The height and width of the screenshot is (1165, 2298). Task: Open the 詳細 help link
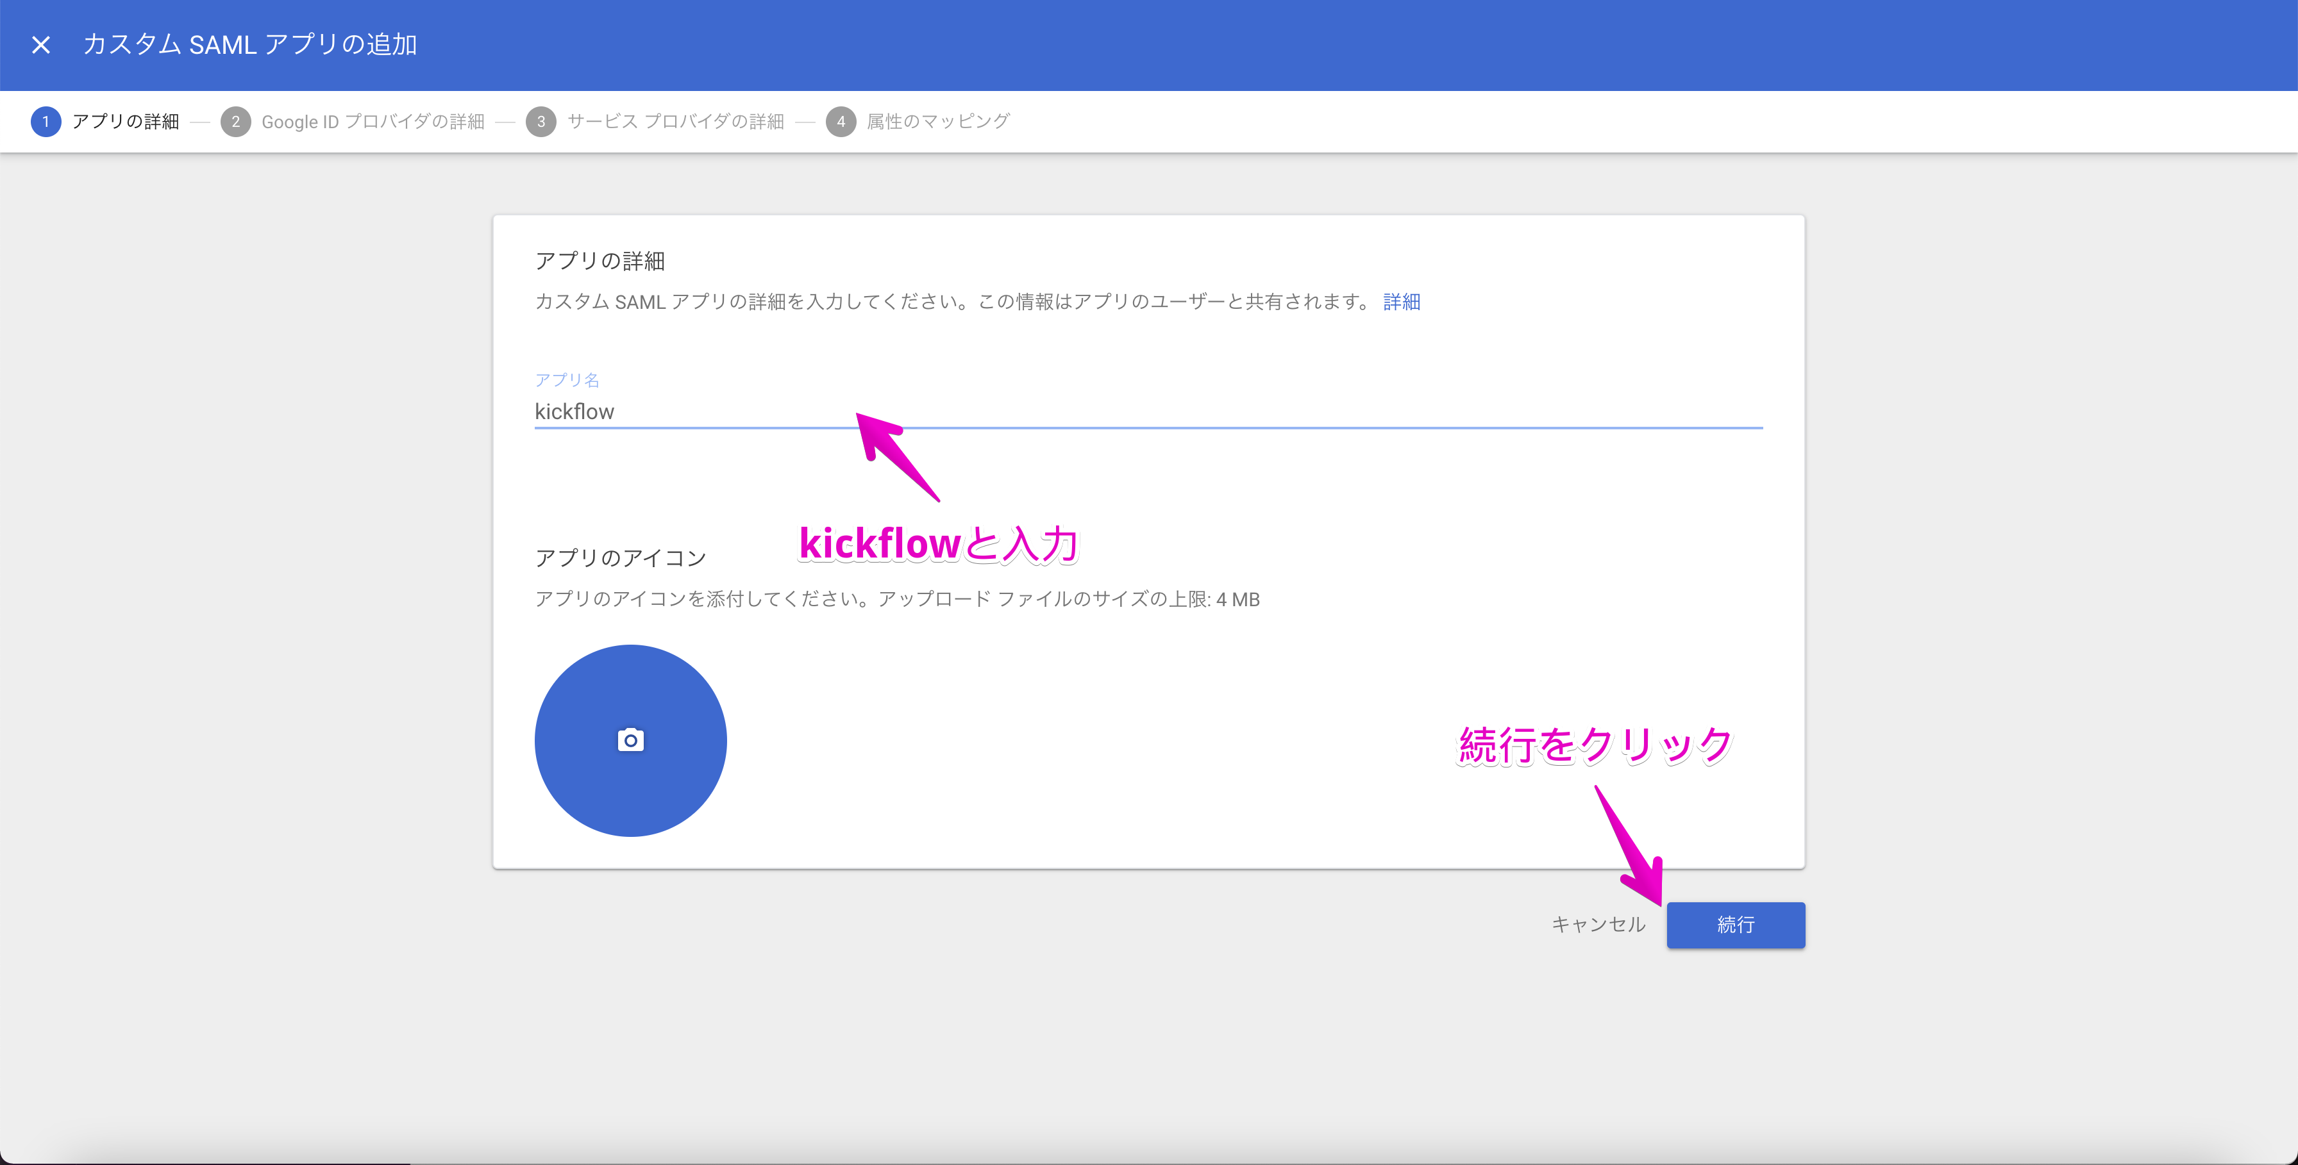1402,302
